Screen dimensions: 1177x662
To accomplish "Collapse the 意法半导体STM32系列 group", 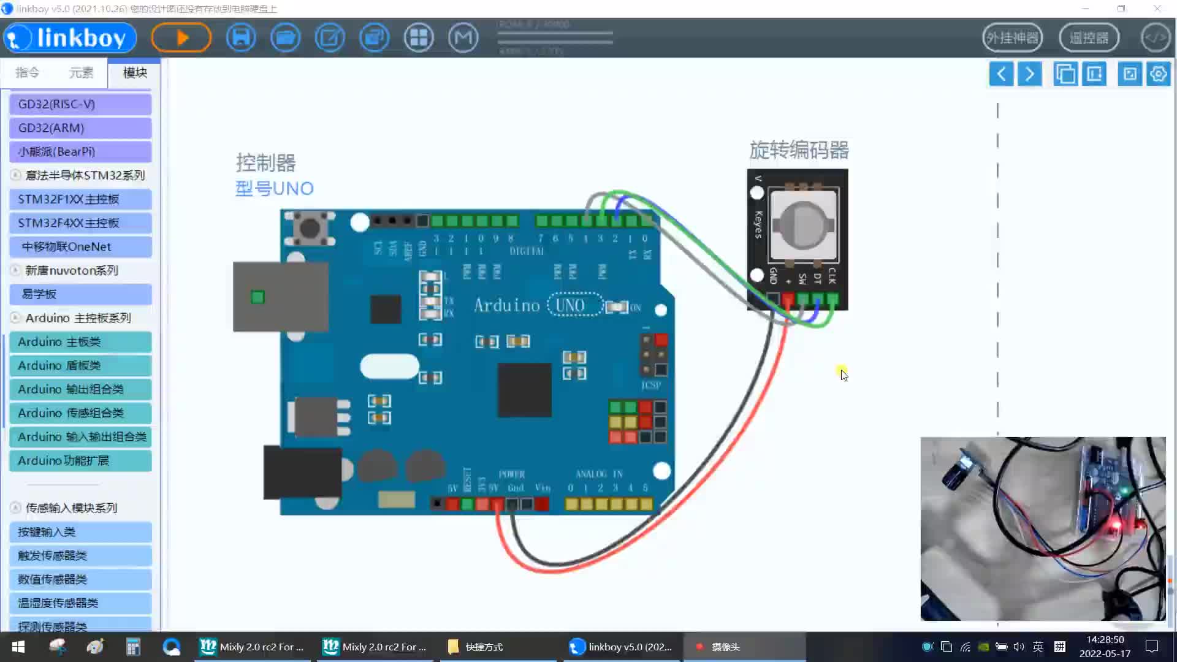I will pos(15,175).
